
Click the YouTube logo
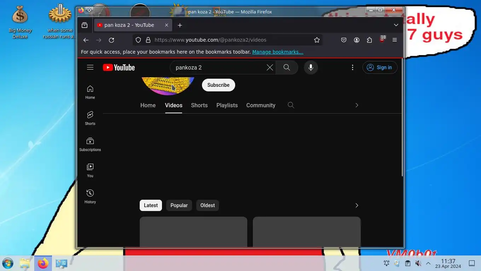pyautogui.click(x=119, y=67)
